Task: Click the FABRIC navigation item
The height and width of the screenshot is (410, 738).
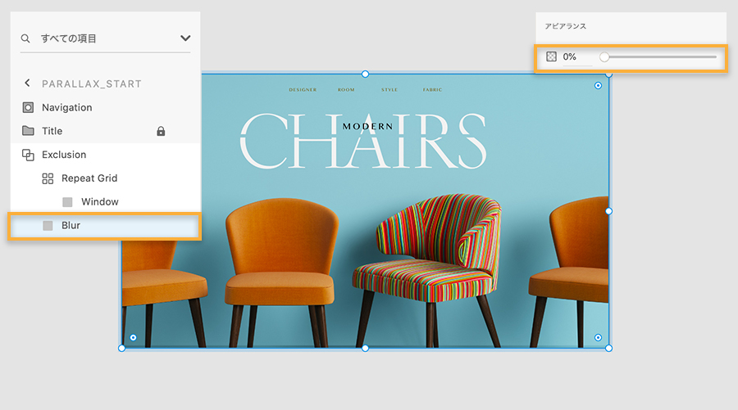Action: [x=432, y=90]
